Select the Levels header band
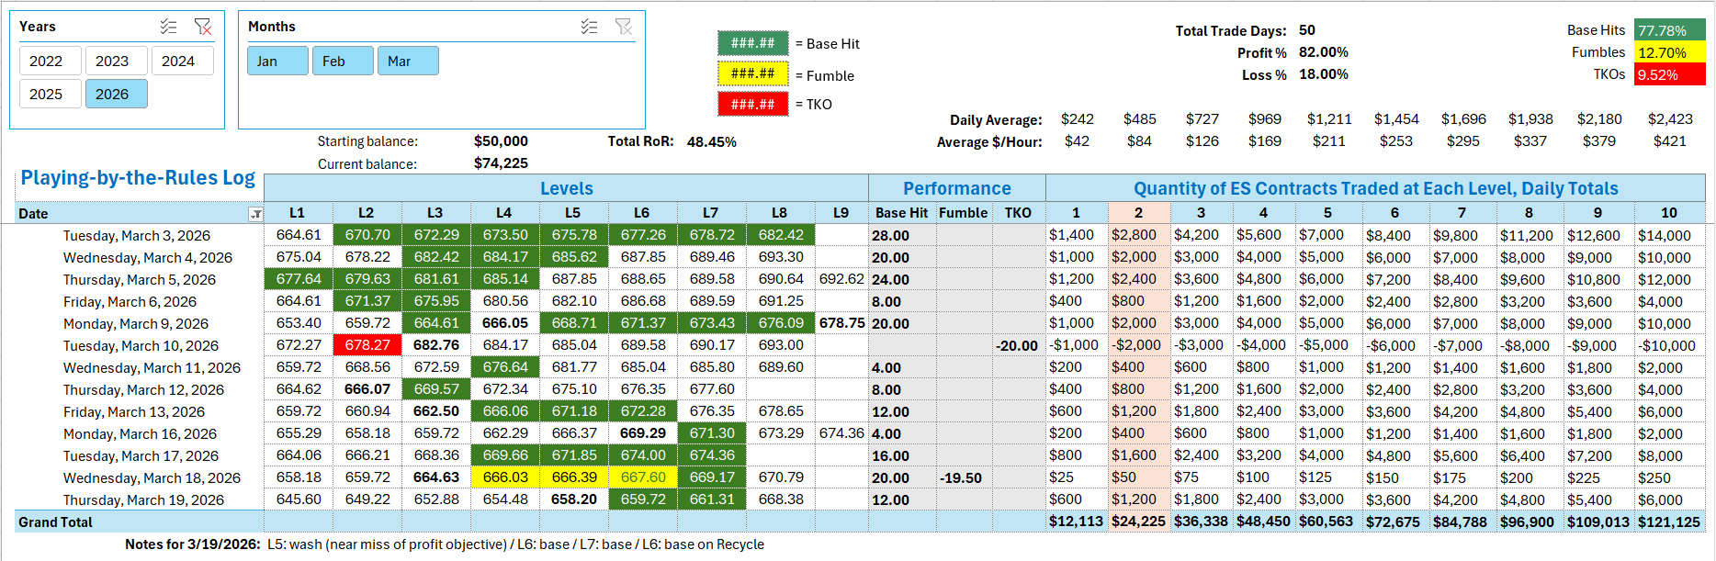The image size is (1716, 561). [566, 188]
